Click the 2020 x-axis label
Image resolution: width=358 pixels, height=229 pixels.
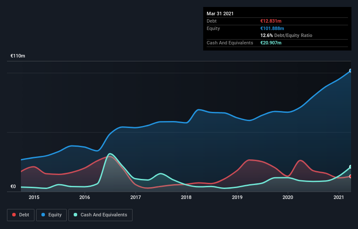click(x=288, y=197)
